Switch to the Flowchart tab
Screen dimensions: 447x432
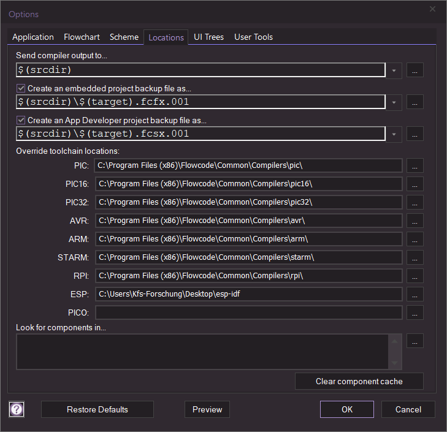pos(82,37)
